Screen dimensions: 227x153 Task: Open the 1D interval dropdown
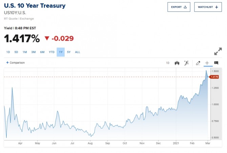click(x=167, y=63)
